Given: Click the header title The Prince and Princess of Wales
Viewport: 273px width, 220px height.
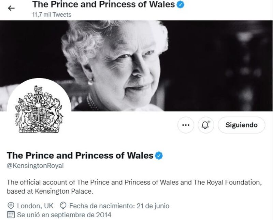Looking at the screenshot, I should point(103,4).
